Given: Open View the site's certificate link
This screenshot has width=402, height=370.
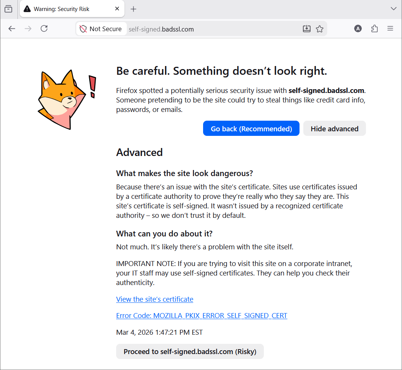Looking at the screenshot, I should [x=154, y=299].
